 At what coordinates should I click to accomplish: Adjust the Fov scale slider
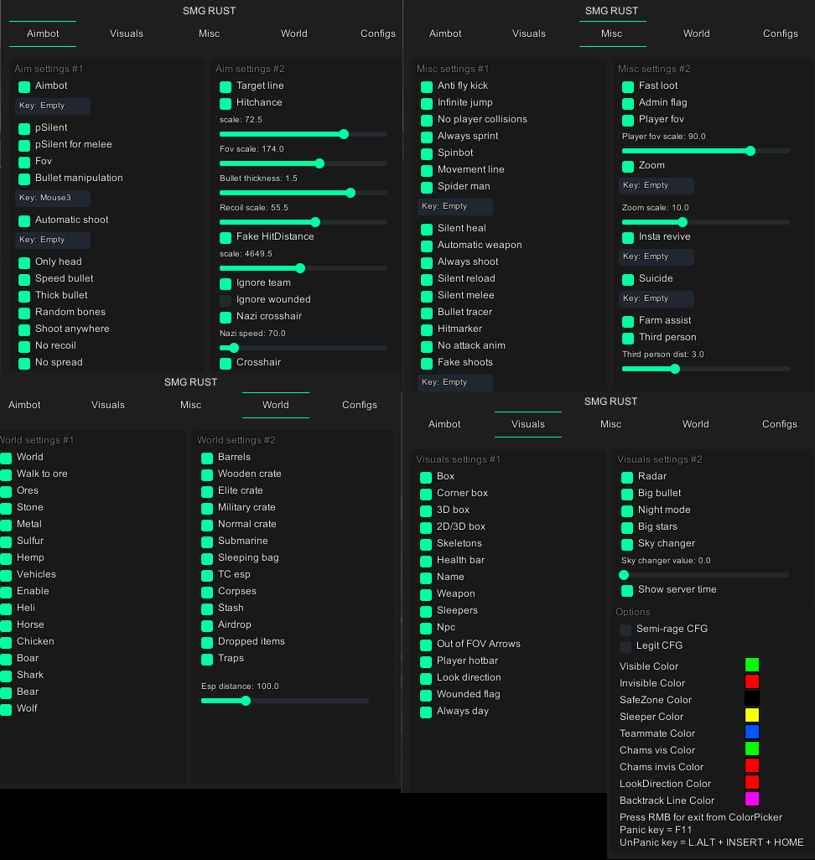[x=304, y=163]
